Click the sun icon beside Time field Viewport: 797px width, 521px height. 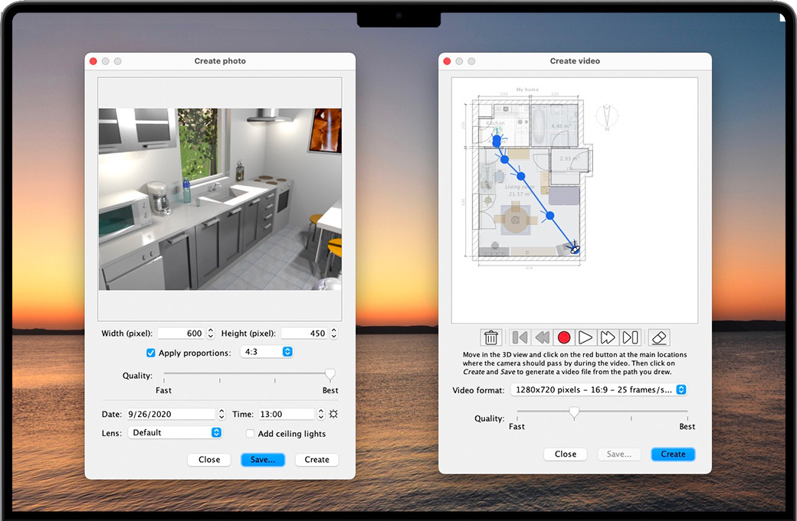333,414
